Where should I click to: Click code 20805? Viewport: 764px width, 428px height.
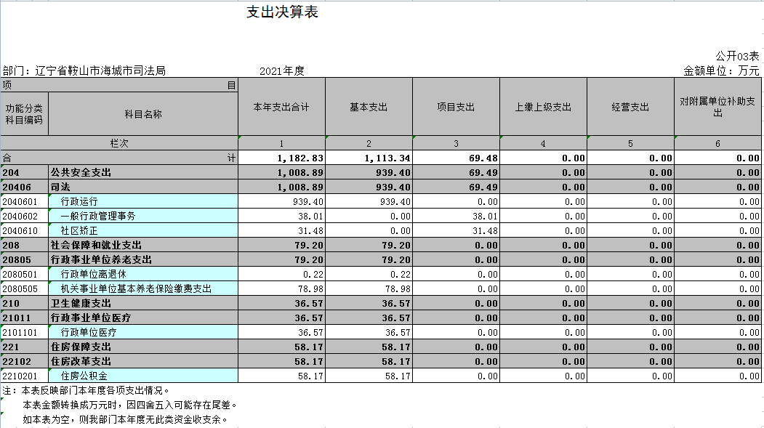click(25, 259)
